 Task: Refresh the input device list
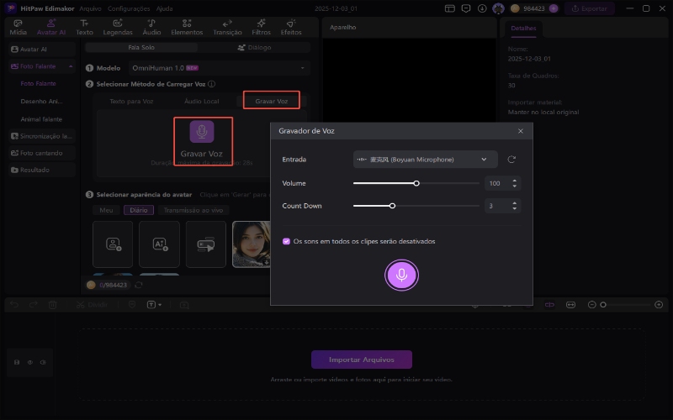(x=511, y=159)
